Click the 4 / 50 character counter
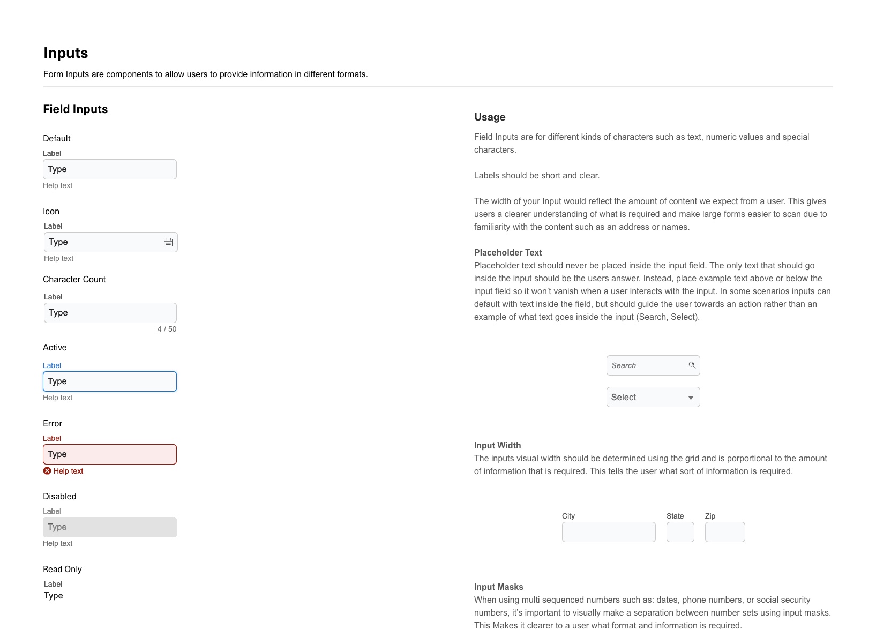 click(167, 329)
